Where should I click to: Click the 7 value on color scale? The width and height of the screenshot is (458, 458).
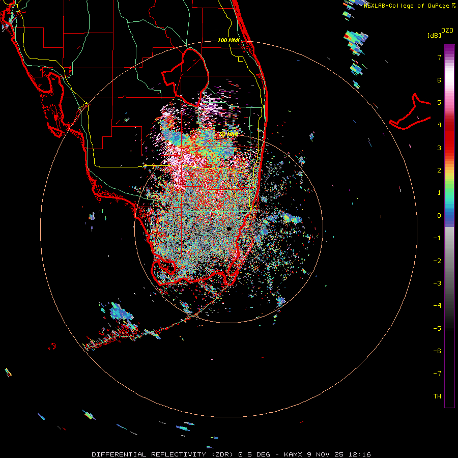439,57
